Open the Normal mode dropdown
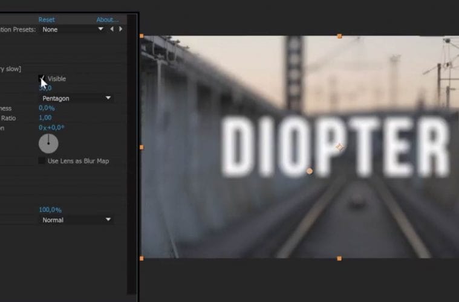This screenshot has width=459, height=302. (x=76, y=220)
